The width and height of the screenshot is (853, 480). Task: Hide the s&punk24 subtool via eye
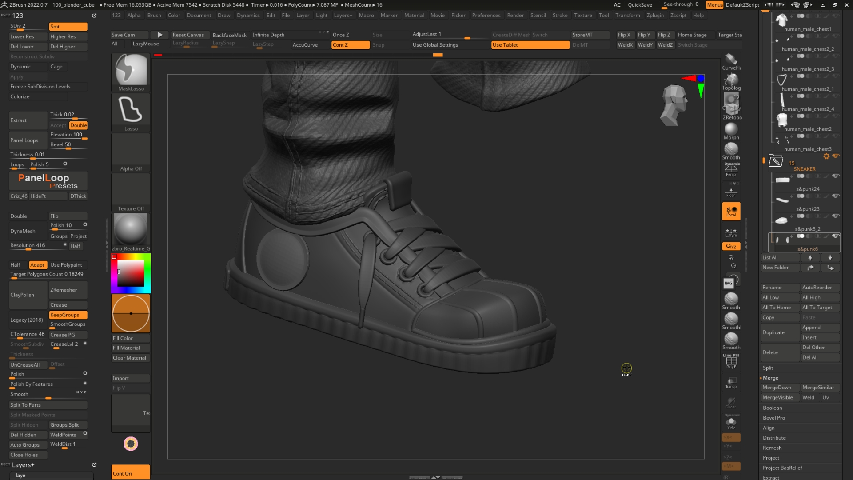tap(836, 176)
